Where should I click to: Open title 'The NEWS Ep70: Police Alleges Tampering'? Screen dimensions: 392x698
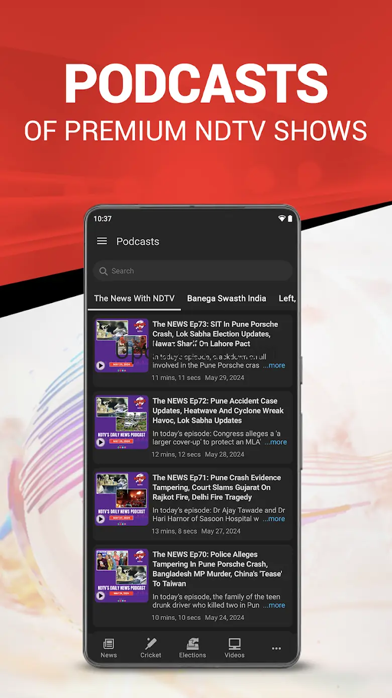click(217, 569)
